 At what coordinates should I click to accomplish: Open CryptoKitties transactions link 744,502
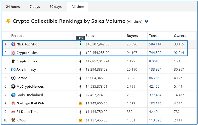155,53
